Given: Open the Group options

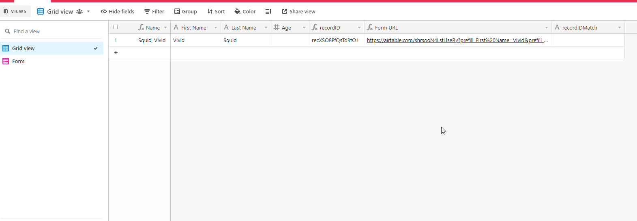Looking at the screenshot, I should pos(186,11).
